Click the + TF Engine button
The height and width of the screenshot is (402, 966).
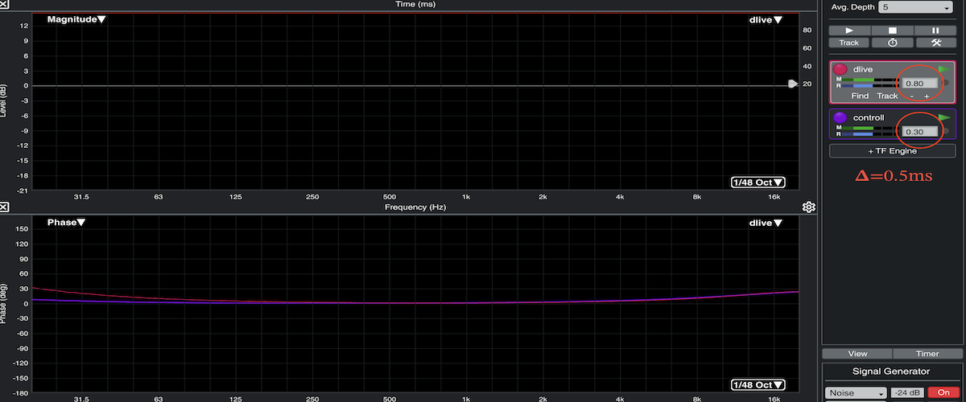pos(893,151)
